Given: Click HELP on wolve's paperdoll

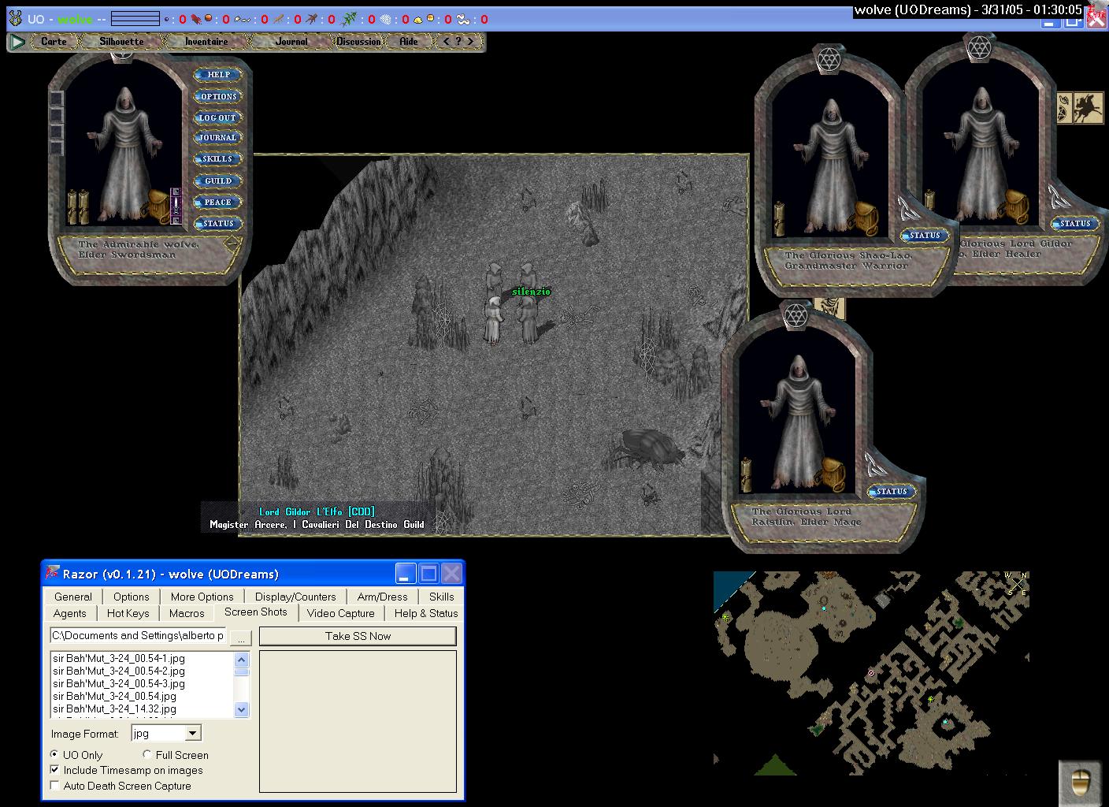Looking at the screenshot, I should pyautogui.click(x=218, y=75).
